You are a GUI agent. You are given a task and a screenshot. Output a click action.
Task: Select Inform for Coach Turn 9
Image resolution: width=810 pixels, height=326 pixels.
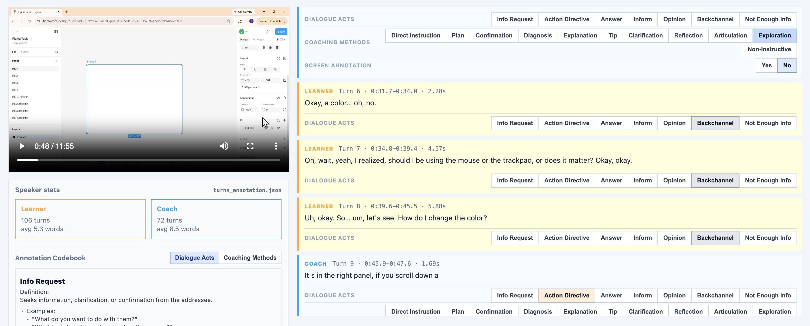(642, 296)
